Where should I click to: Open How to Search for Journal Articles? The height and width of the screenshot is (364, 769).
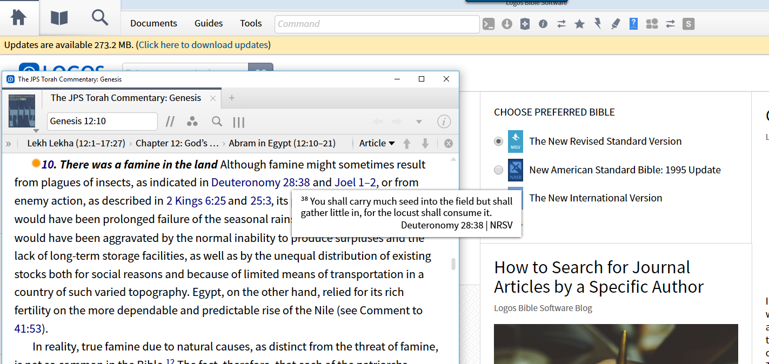click(x=599, y=277)
